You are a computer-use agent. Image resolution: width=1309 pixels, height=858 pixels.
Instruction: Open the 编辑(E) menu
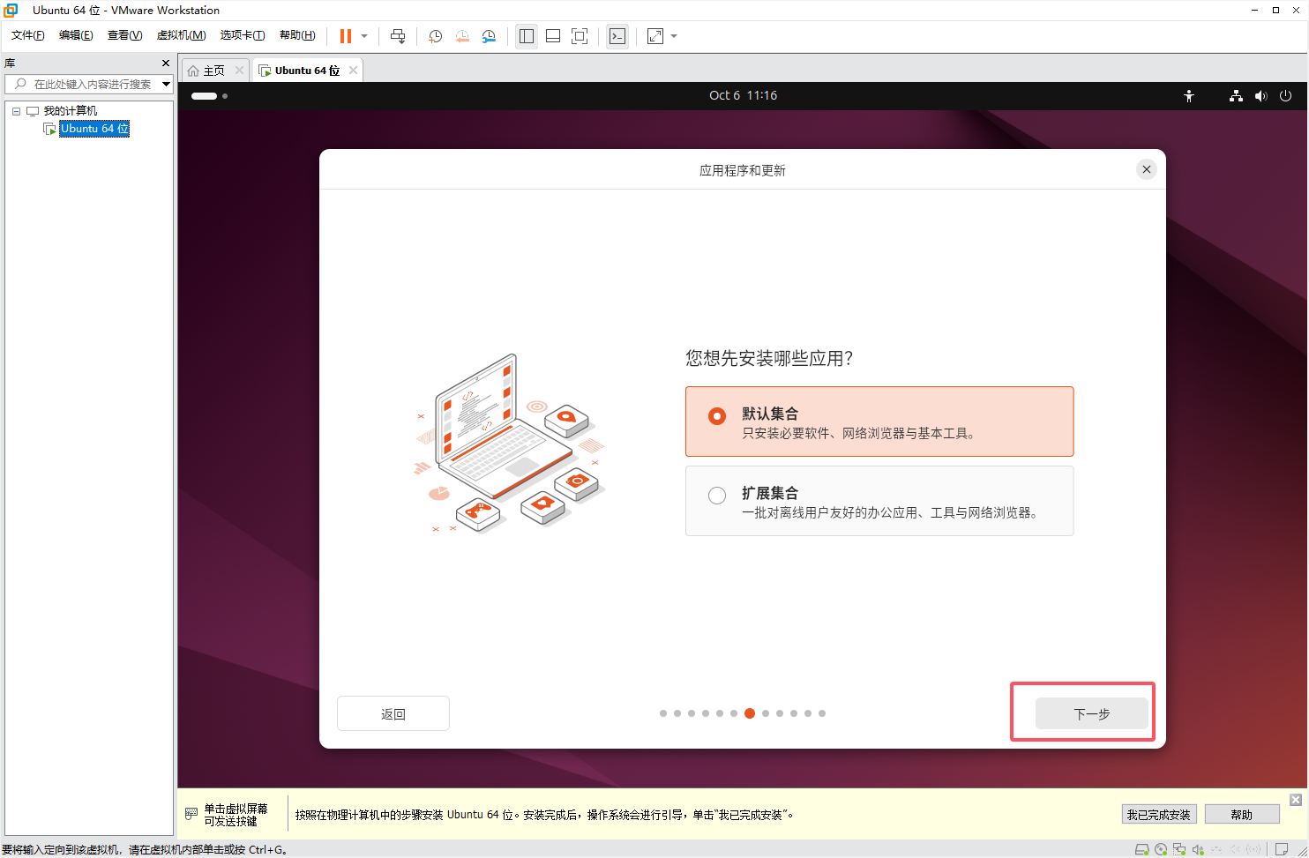(76, 35)
